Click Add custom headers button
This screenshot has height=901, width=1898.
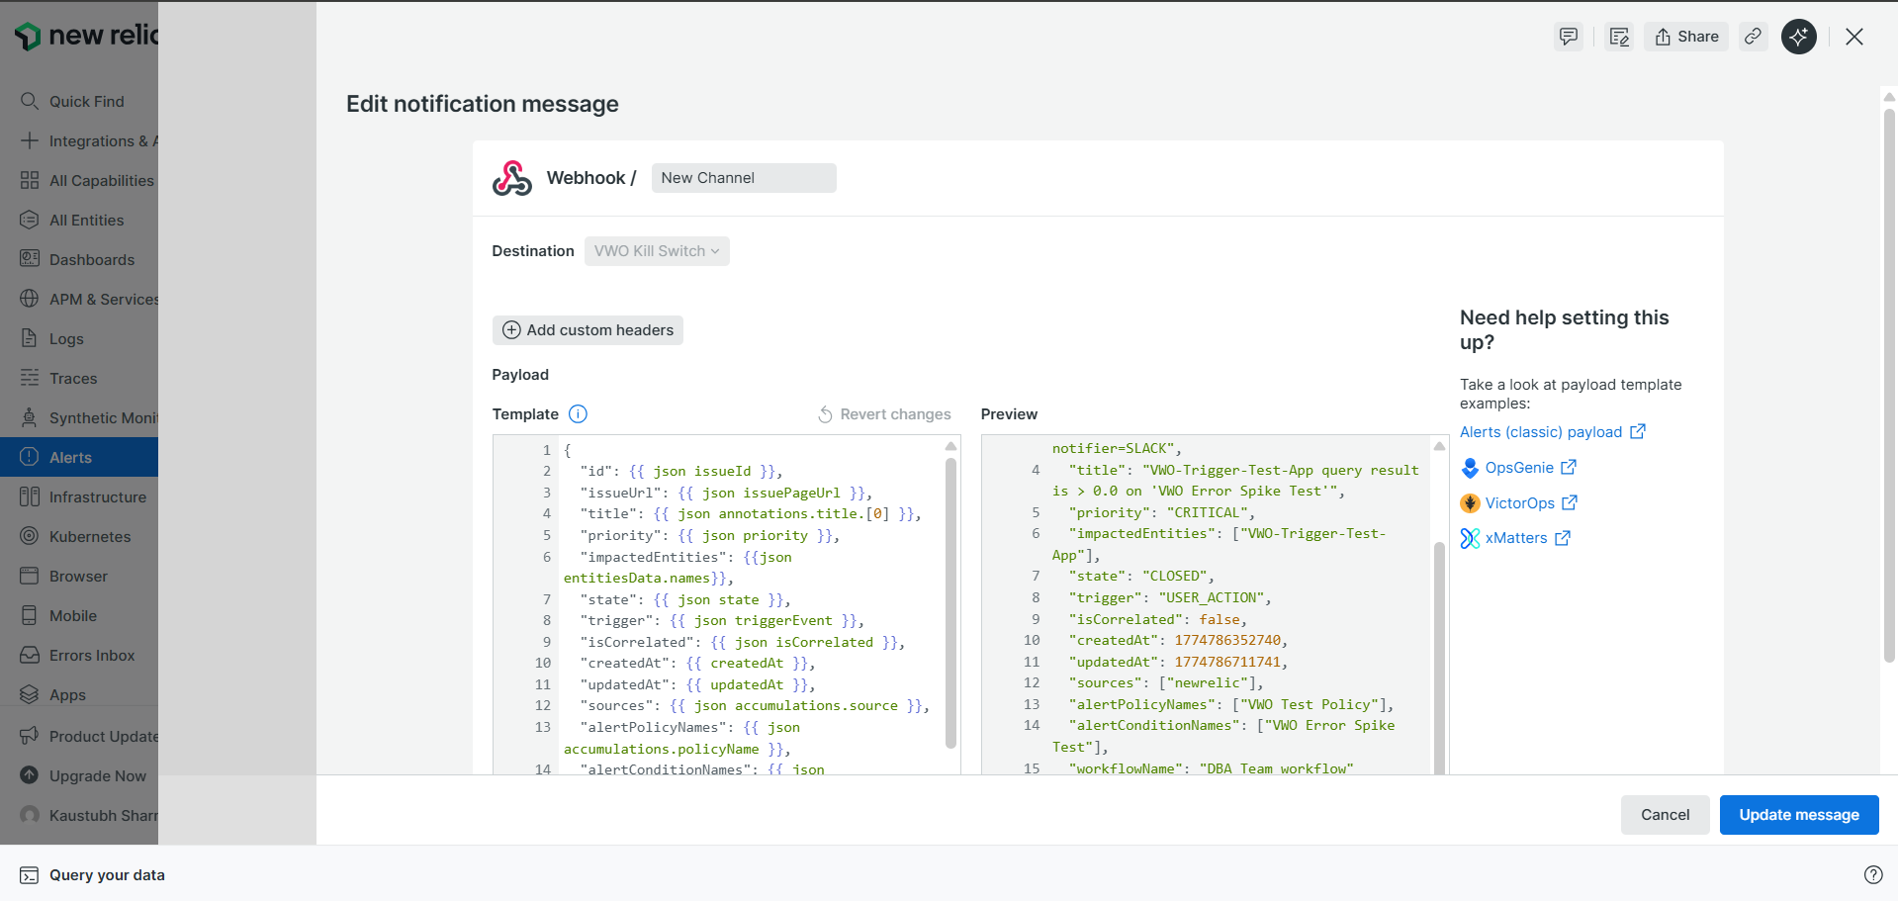[x=587, y=330]
